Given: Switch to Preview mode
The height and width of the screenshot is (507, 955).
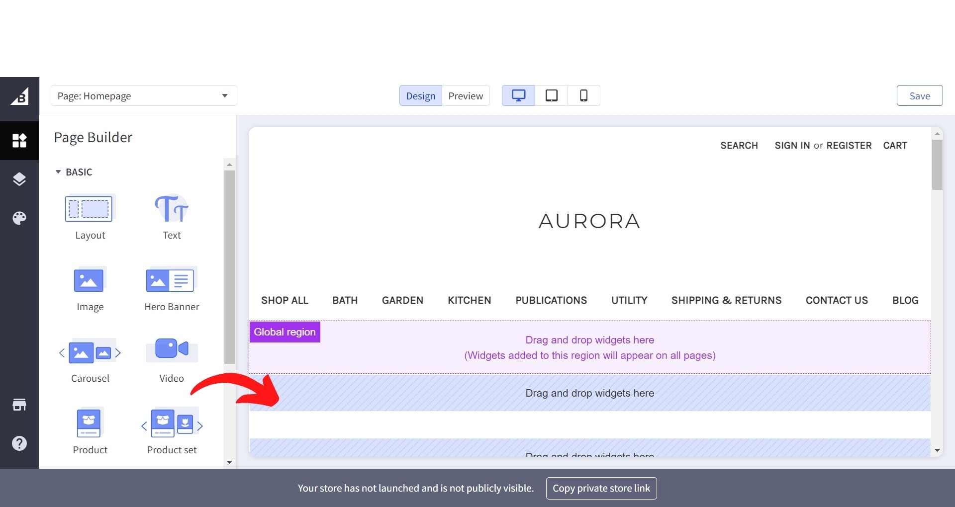Looking at the screenshot, I should pos(466,96).
